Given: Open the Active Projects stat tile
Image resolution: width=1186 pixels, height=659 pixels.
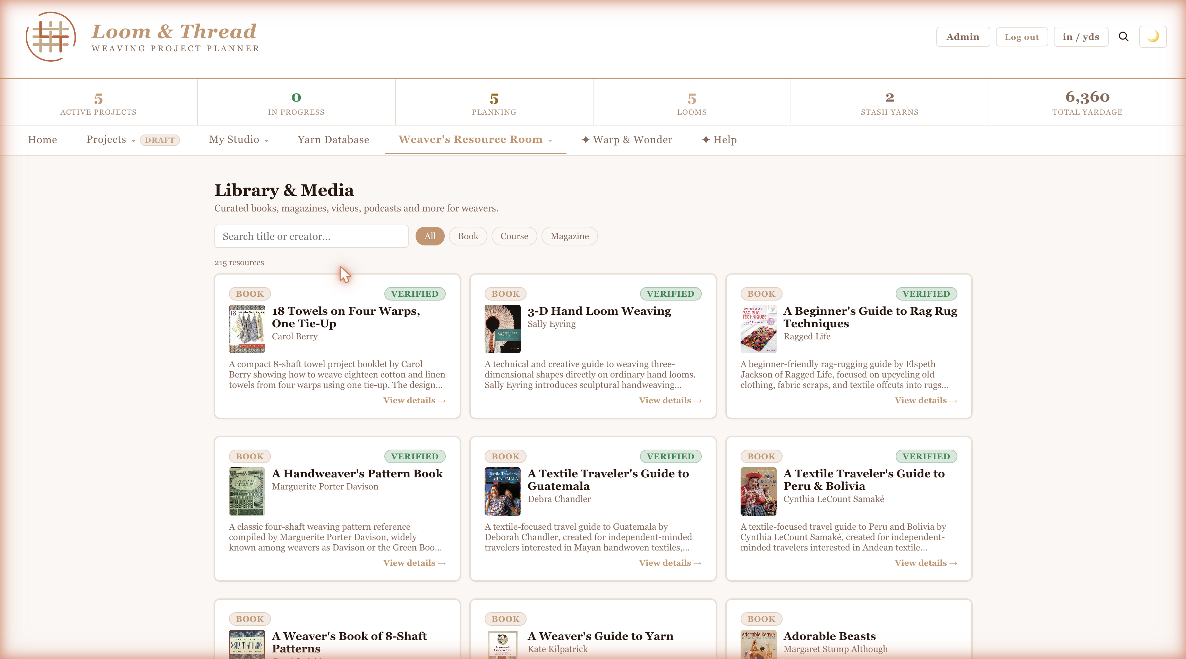Looking at the screenshot, I should click(x=99, y=102).
